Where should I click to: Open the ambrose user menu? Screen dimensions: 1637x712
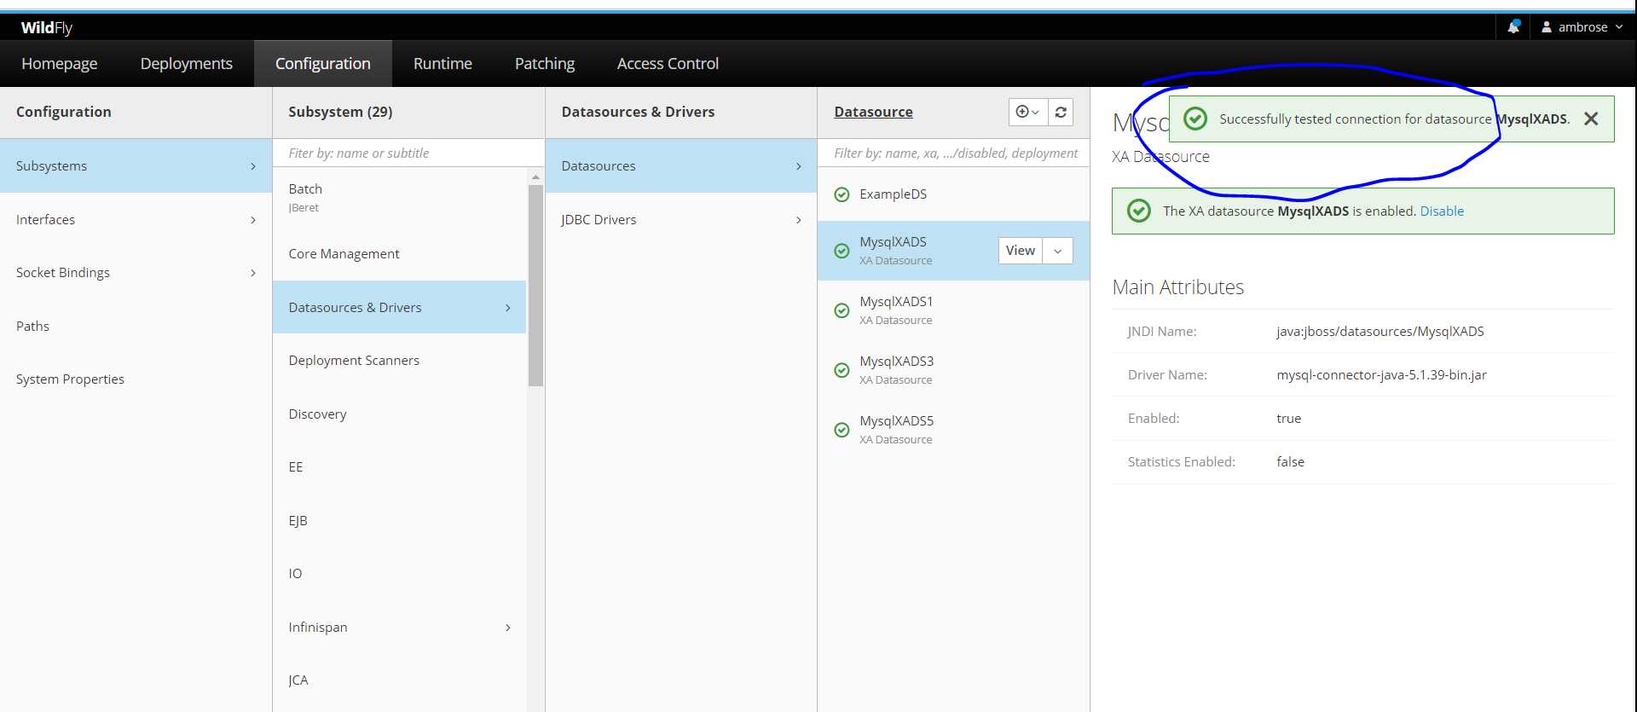[x=1582, y=27]
